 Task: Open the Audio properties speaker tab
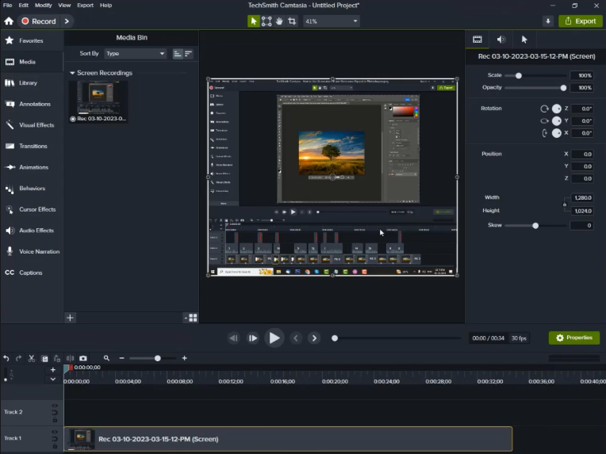click(x=501, y=39)
